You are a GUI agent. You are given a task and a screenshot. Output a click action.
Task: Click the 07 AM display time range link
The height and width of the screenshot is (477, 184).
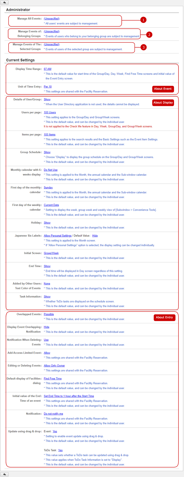48,69
